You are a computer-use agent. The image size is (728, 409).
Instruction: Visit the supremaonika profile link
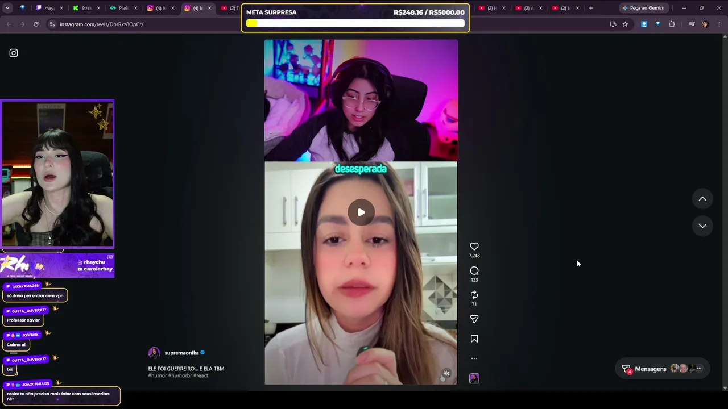tap(181, 353)
